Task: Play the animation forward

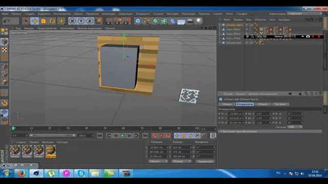Action: click(122, 136)
